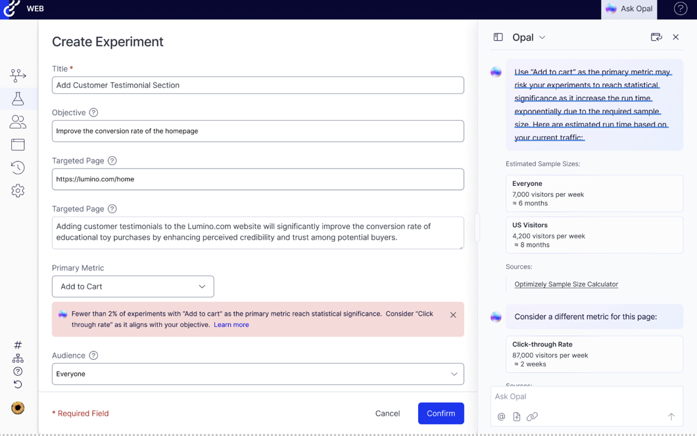The height and width of the screenshot is (436, 697).
Task: Open the Primary Metric dropdown
Action: coord(133,286)
